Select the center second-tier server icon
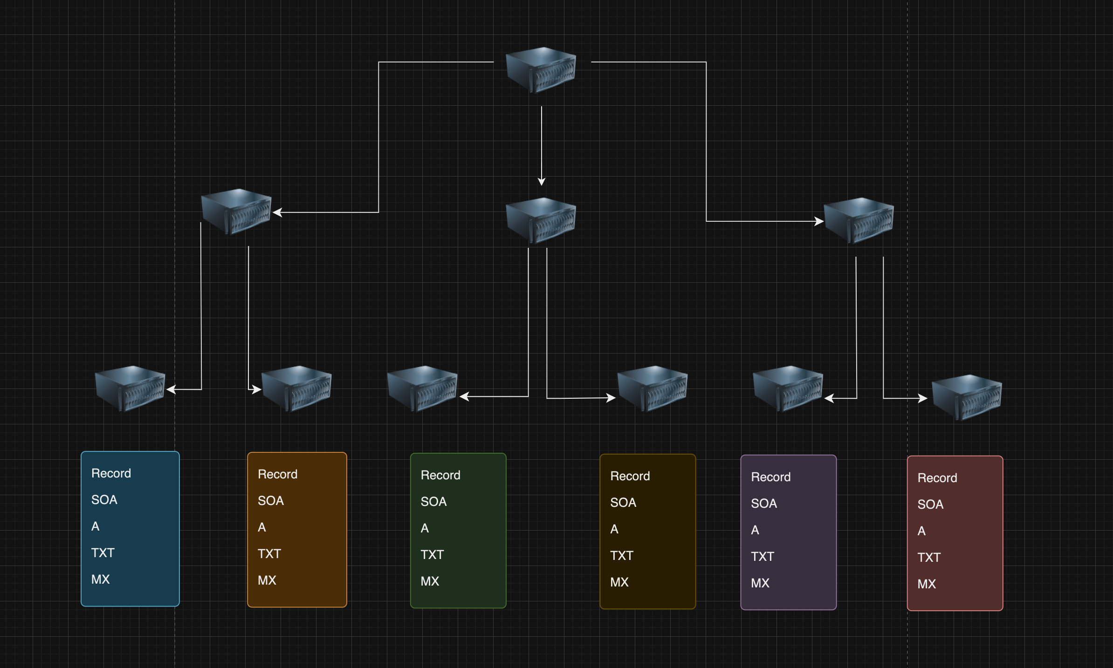 (x=541, y=220)
